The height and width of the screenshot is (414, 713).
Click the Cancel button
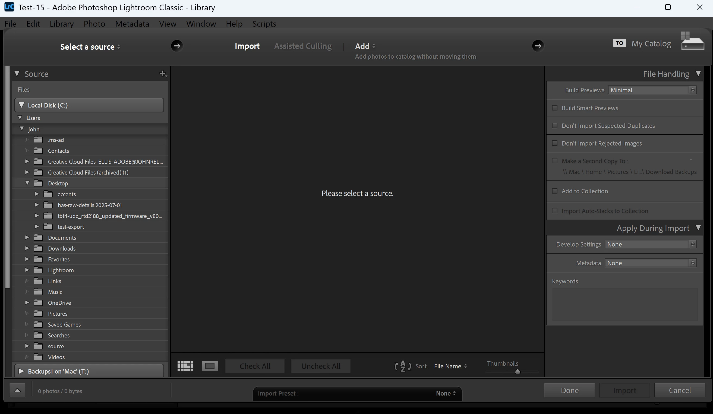(x=679, y=390)
